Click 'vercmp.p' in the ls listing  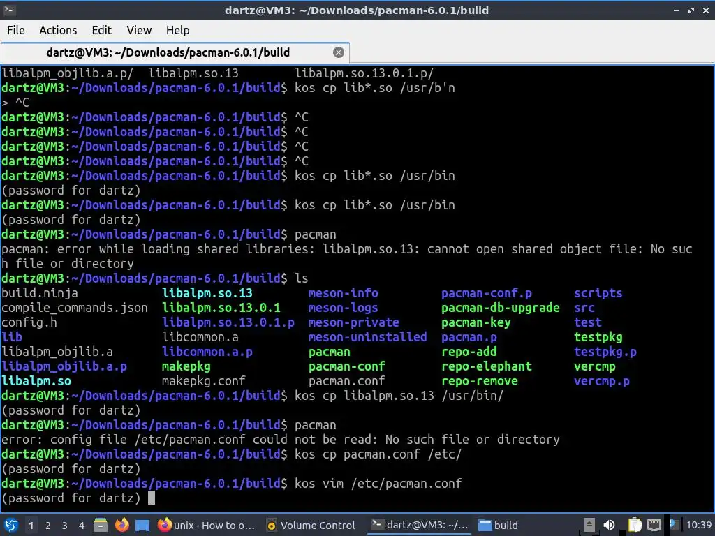pyautogui.click(x=602, y=381)
